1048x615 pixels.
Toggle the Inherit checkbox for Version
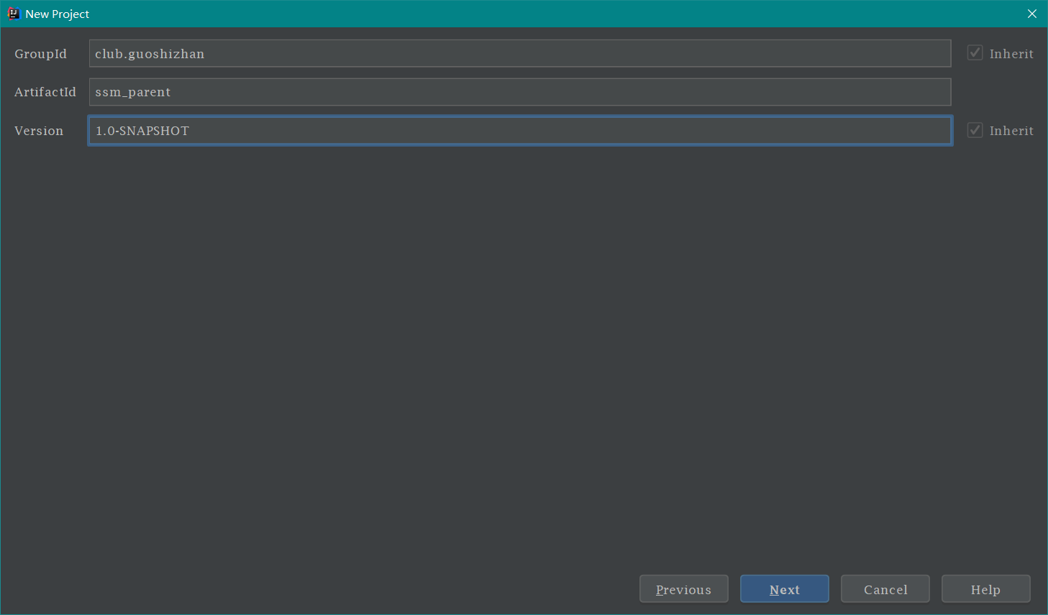coord(975,130)
